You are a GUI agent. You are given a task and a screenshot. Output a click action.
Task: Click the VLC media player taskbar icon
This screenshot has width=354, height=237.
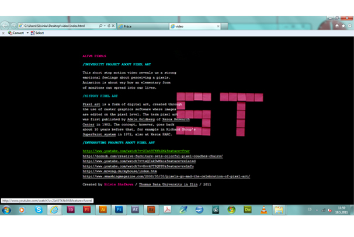point(263,210)
